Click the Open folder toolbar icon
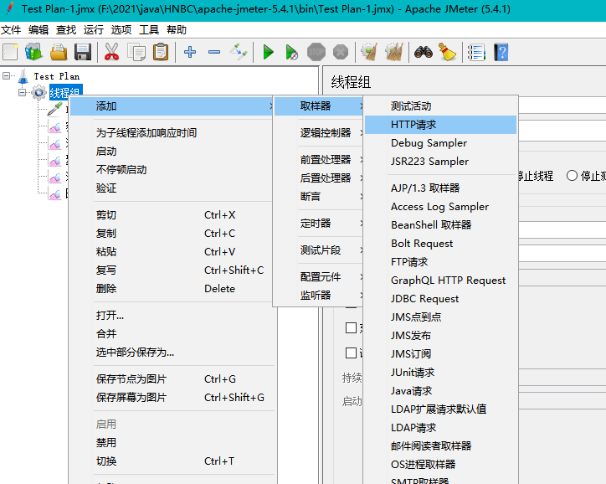Screen dimensions: 606x484 point(59,52)
